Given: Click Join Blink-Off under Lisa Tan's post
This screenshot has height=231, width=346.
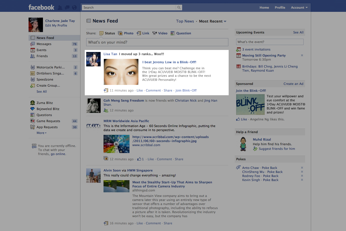Looking at the screenshot, I should [x=186, y=90].
